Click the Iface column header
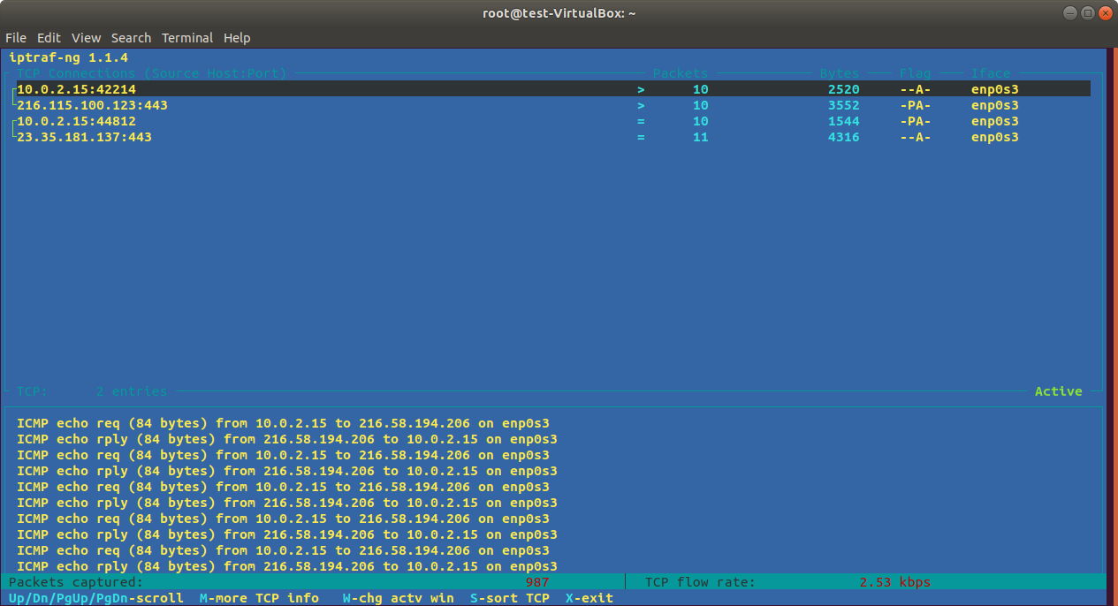This screenshot has width=1118, height=606. [x=991, y=73]
